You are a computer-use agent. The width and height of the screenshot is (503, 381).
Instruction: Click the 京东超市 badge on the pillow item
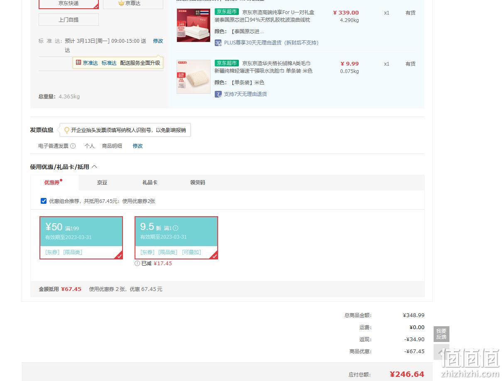[x=227, y=12]
